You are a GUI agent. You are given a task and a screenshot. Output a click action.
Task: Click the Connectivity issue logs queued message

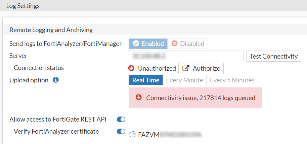point(201,98)
